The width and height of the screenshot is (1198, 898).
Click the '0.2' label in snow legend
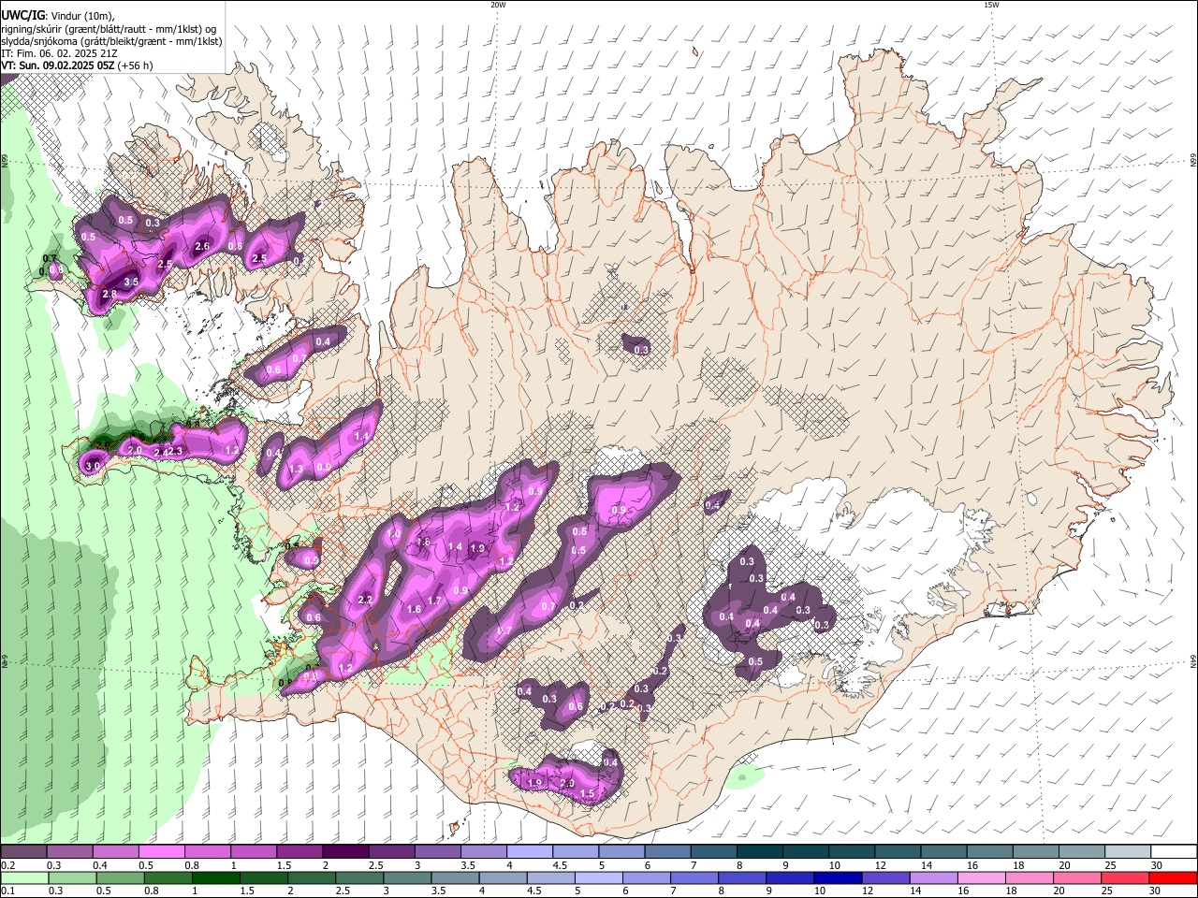click(x=7, y=865)
